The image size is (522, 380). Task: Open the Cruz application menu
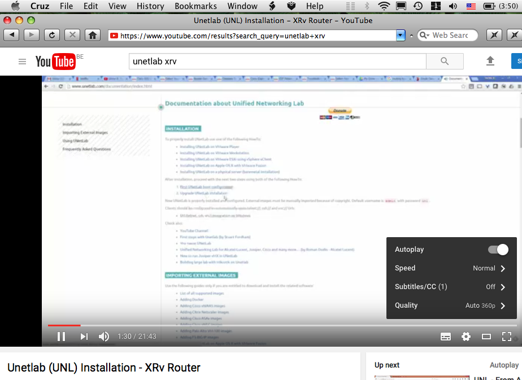(40, 6)
